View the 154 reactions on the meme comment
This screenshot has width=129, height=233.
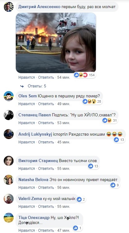click(x=85, y=75)
